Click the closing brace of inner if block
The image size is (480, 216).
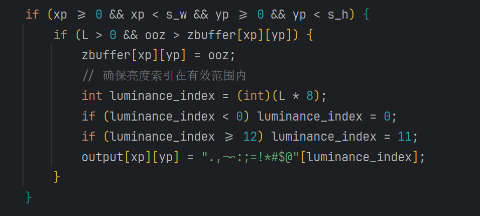click(57, 177)
